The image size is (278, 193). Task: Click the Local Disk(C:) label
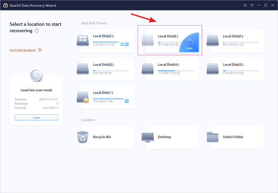[103, 36]
